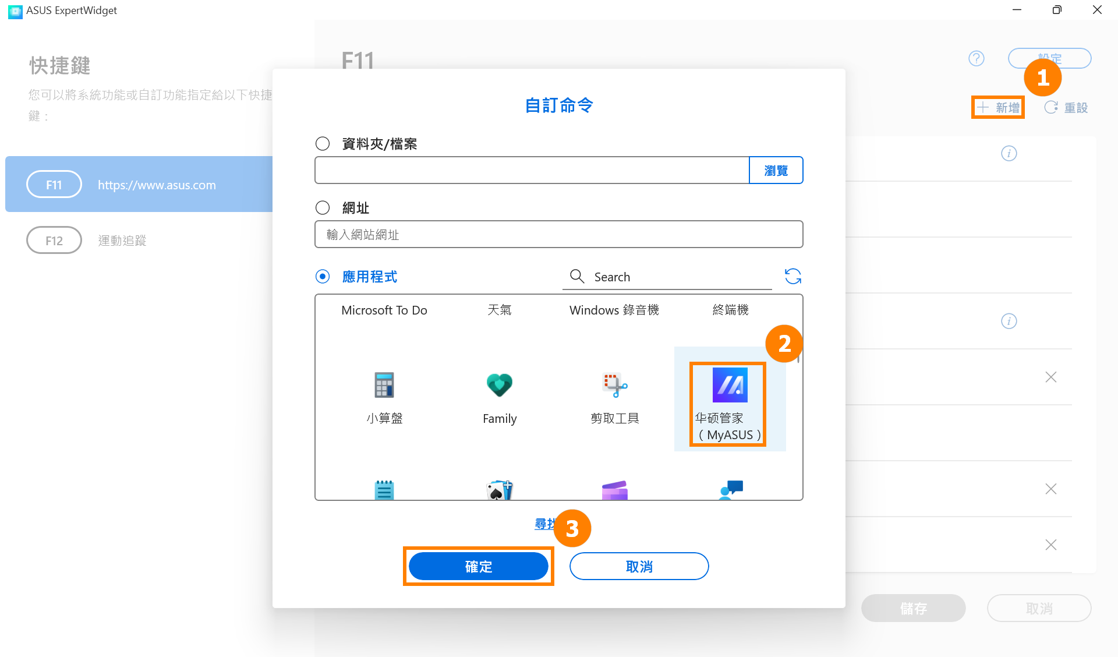Screen dimensions: 1118x657
Task: Select the F11 hotkey entry
Action: (139, 184)
